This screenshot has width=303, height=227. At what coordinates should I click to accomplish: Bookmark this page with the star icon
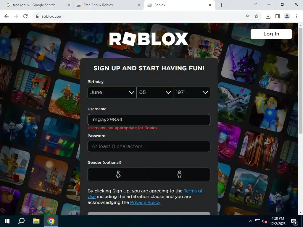256,17
